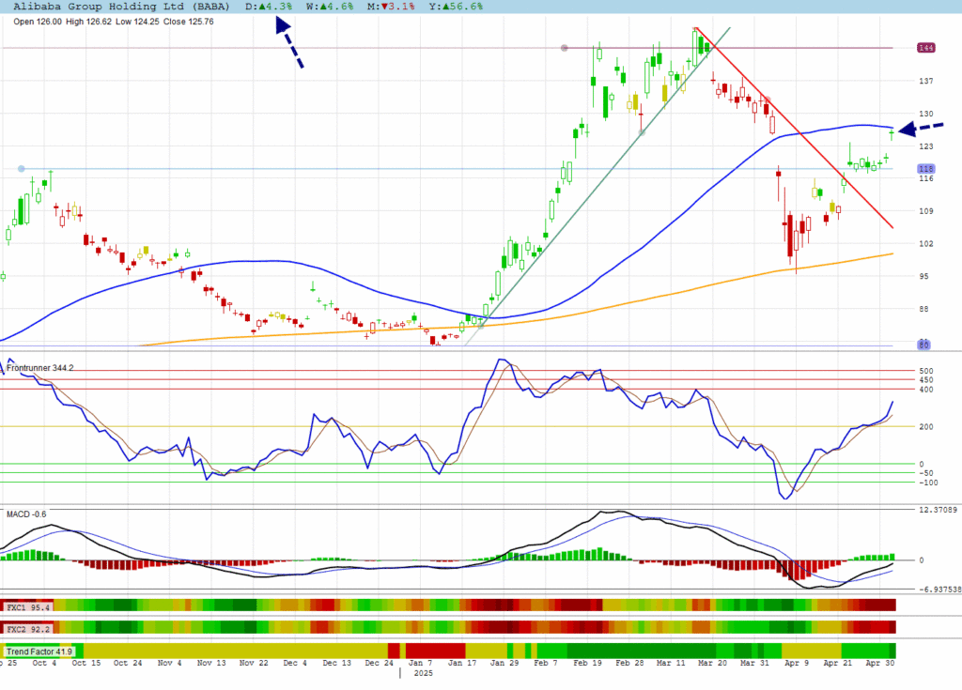Click the Mar 31 date label
962x690 pixels.
coord(754,663)
